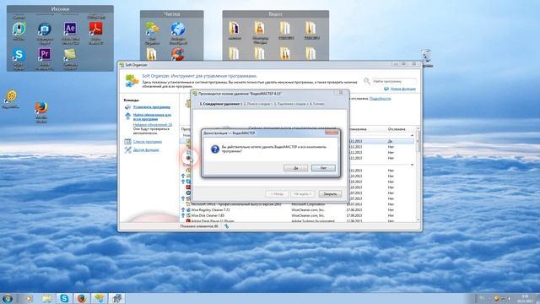Open the Adobe Reader shortcut in the Иконки group
540x304 pixels.
click(x=95, y=28)
